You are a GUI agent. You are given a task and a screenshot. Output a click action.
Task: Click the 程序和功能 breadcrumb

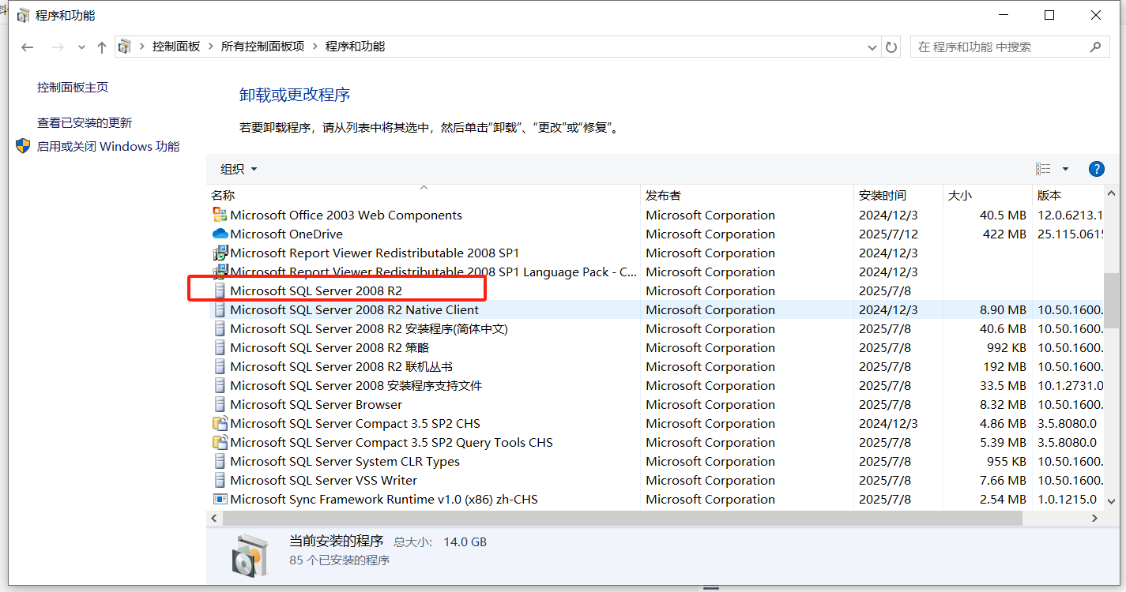coord(355,47)
